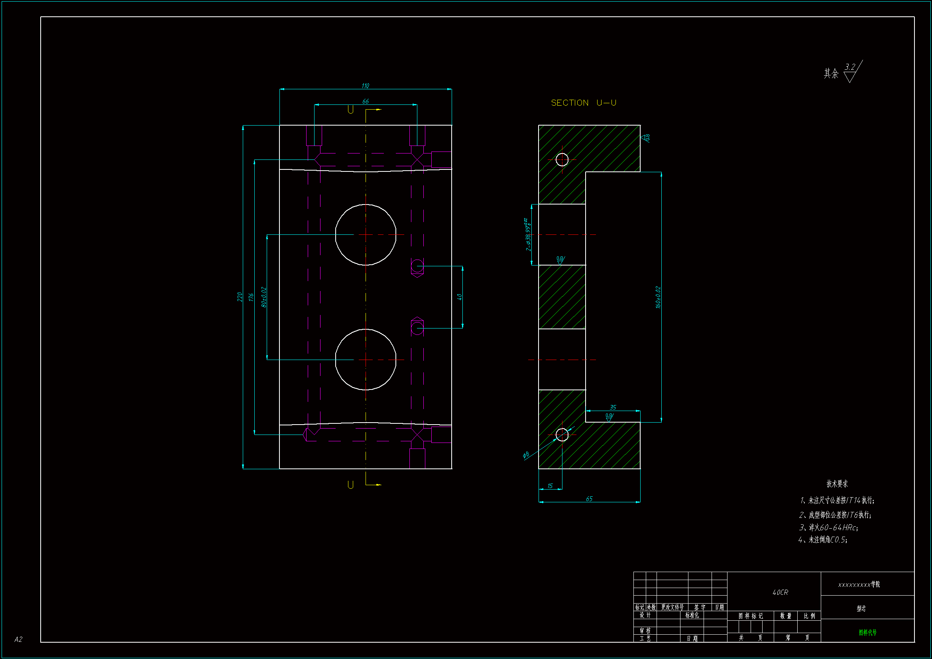Click the 35 dimension in section view
This screenshot has height=659, width=932.
pos(613,407)
